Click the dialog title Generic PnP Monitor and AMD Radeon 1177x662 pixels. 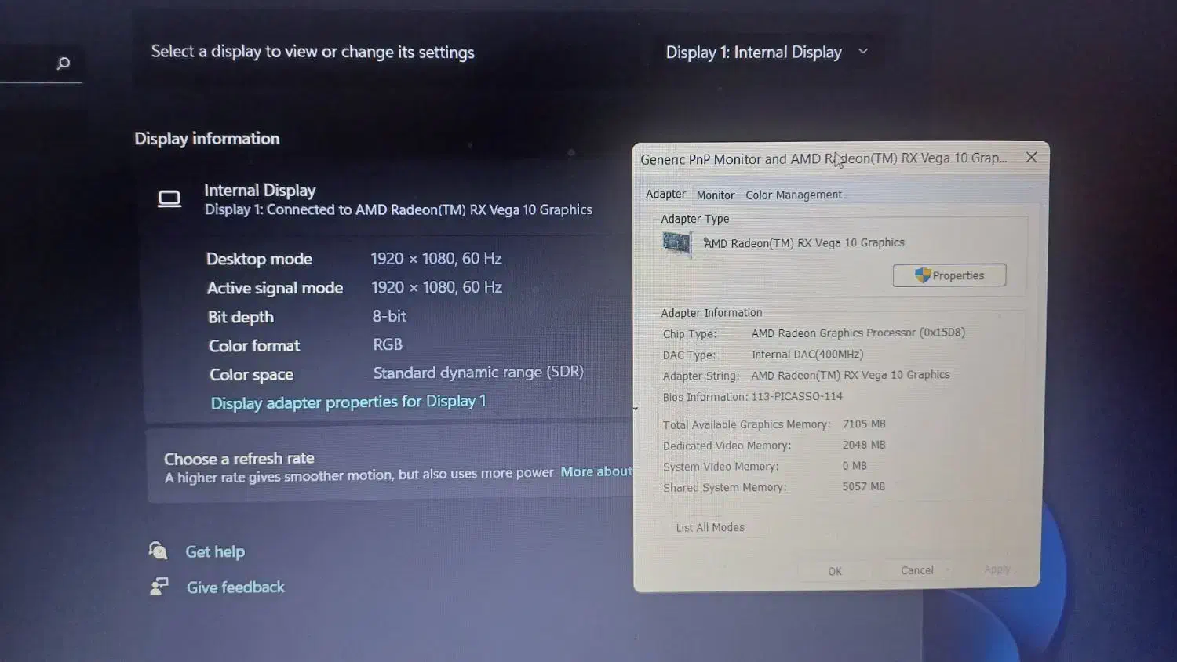[x=823, y=158]
